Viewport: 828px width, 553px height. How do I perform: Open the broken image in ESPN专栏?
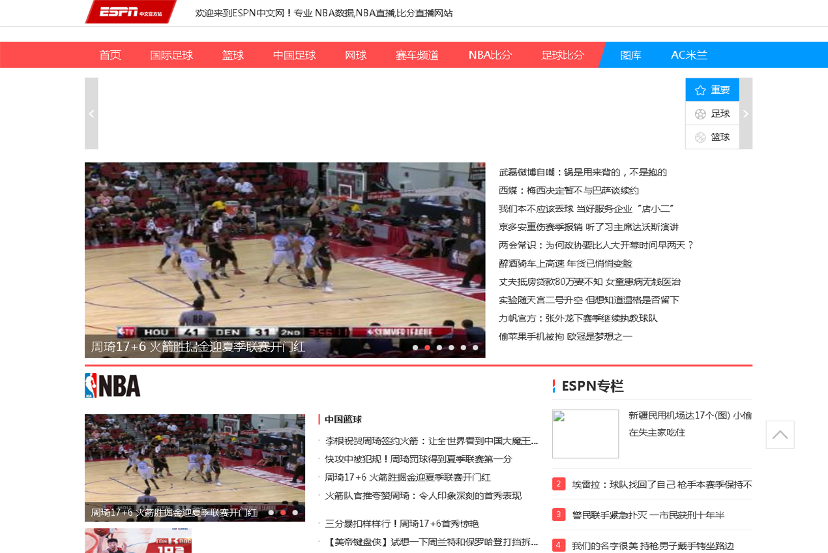(x=585, y=434)
